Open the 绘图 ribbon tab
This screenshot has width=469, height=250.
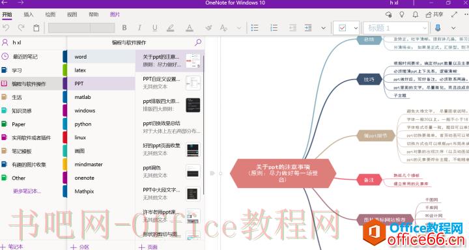click(x=50, y=14)
